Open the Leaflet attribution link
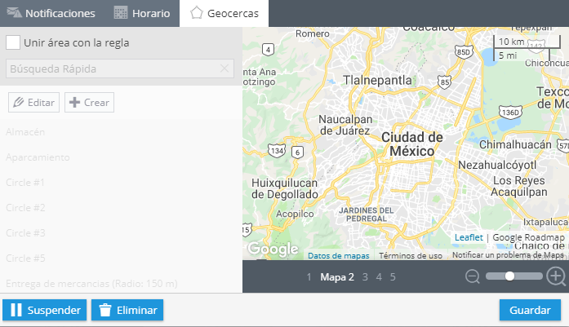The width and height of the screenshot is (569, 327). [x=469, y=237]
